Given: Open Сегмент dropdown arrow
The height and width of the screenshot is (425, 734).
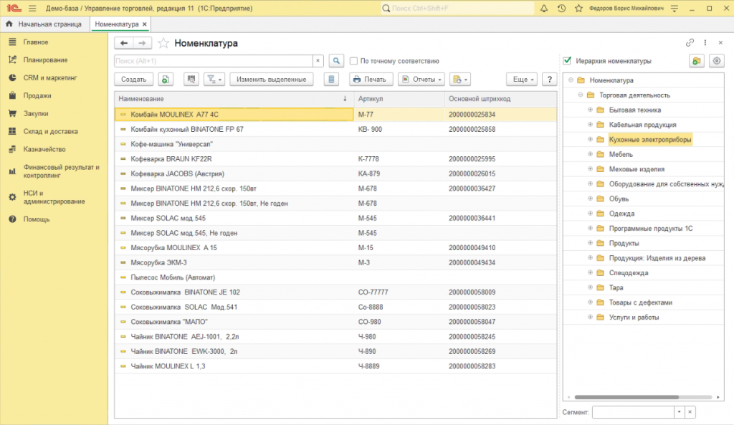Looking at the screenshot, I should (680, 412).
